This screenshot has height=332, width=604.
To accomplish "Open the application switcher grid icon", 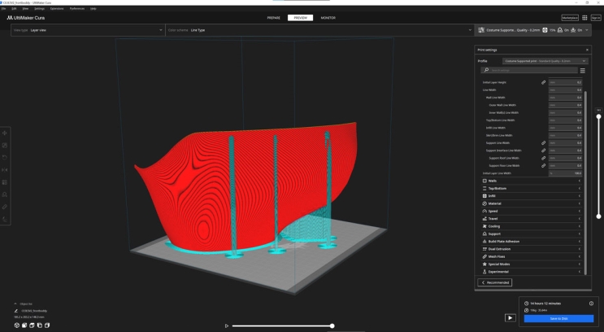I will click(x=584, y=17).
